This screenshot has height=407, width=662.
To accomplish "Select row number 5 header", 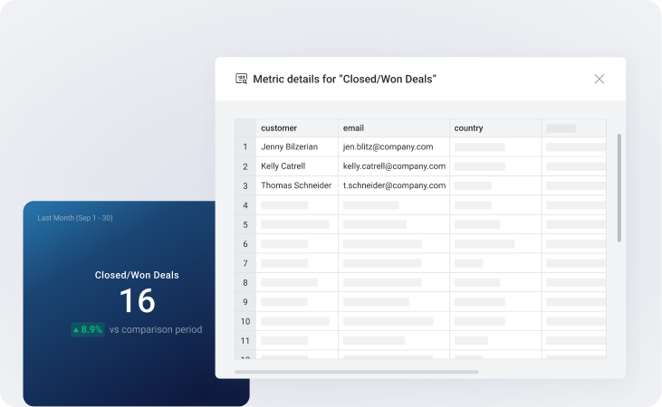I will tap(245, 224).
